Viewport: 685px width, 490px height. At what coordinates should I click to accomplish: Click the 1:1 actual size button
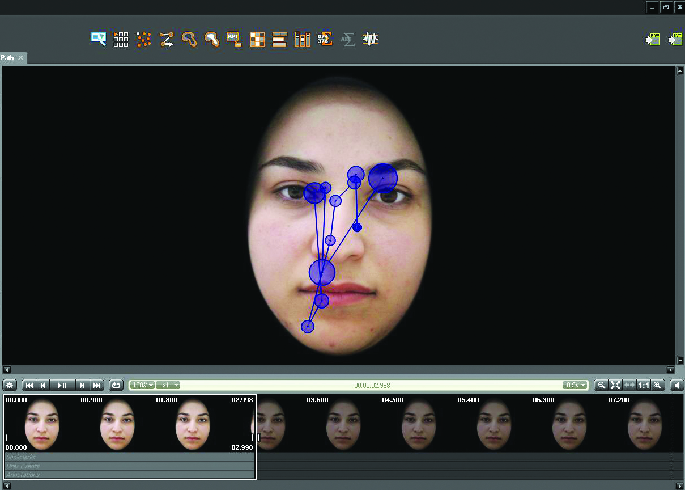point(644,385)
